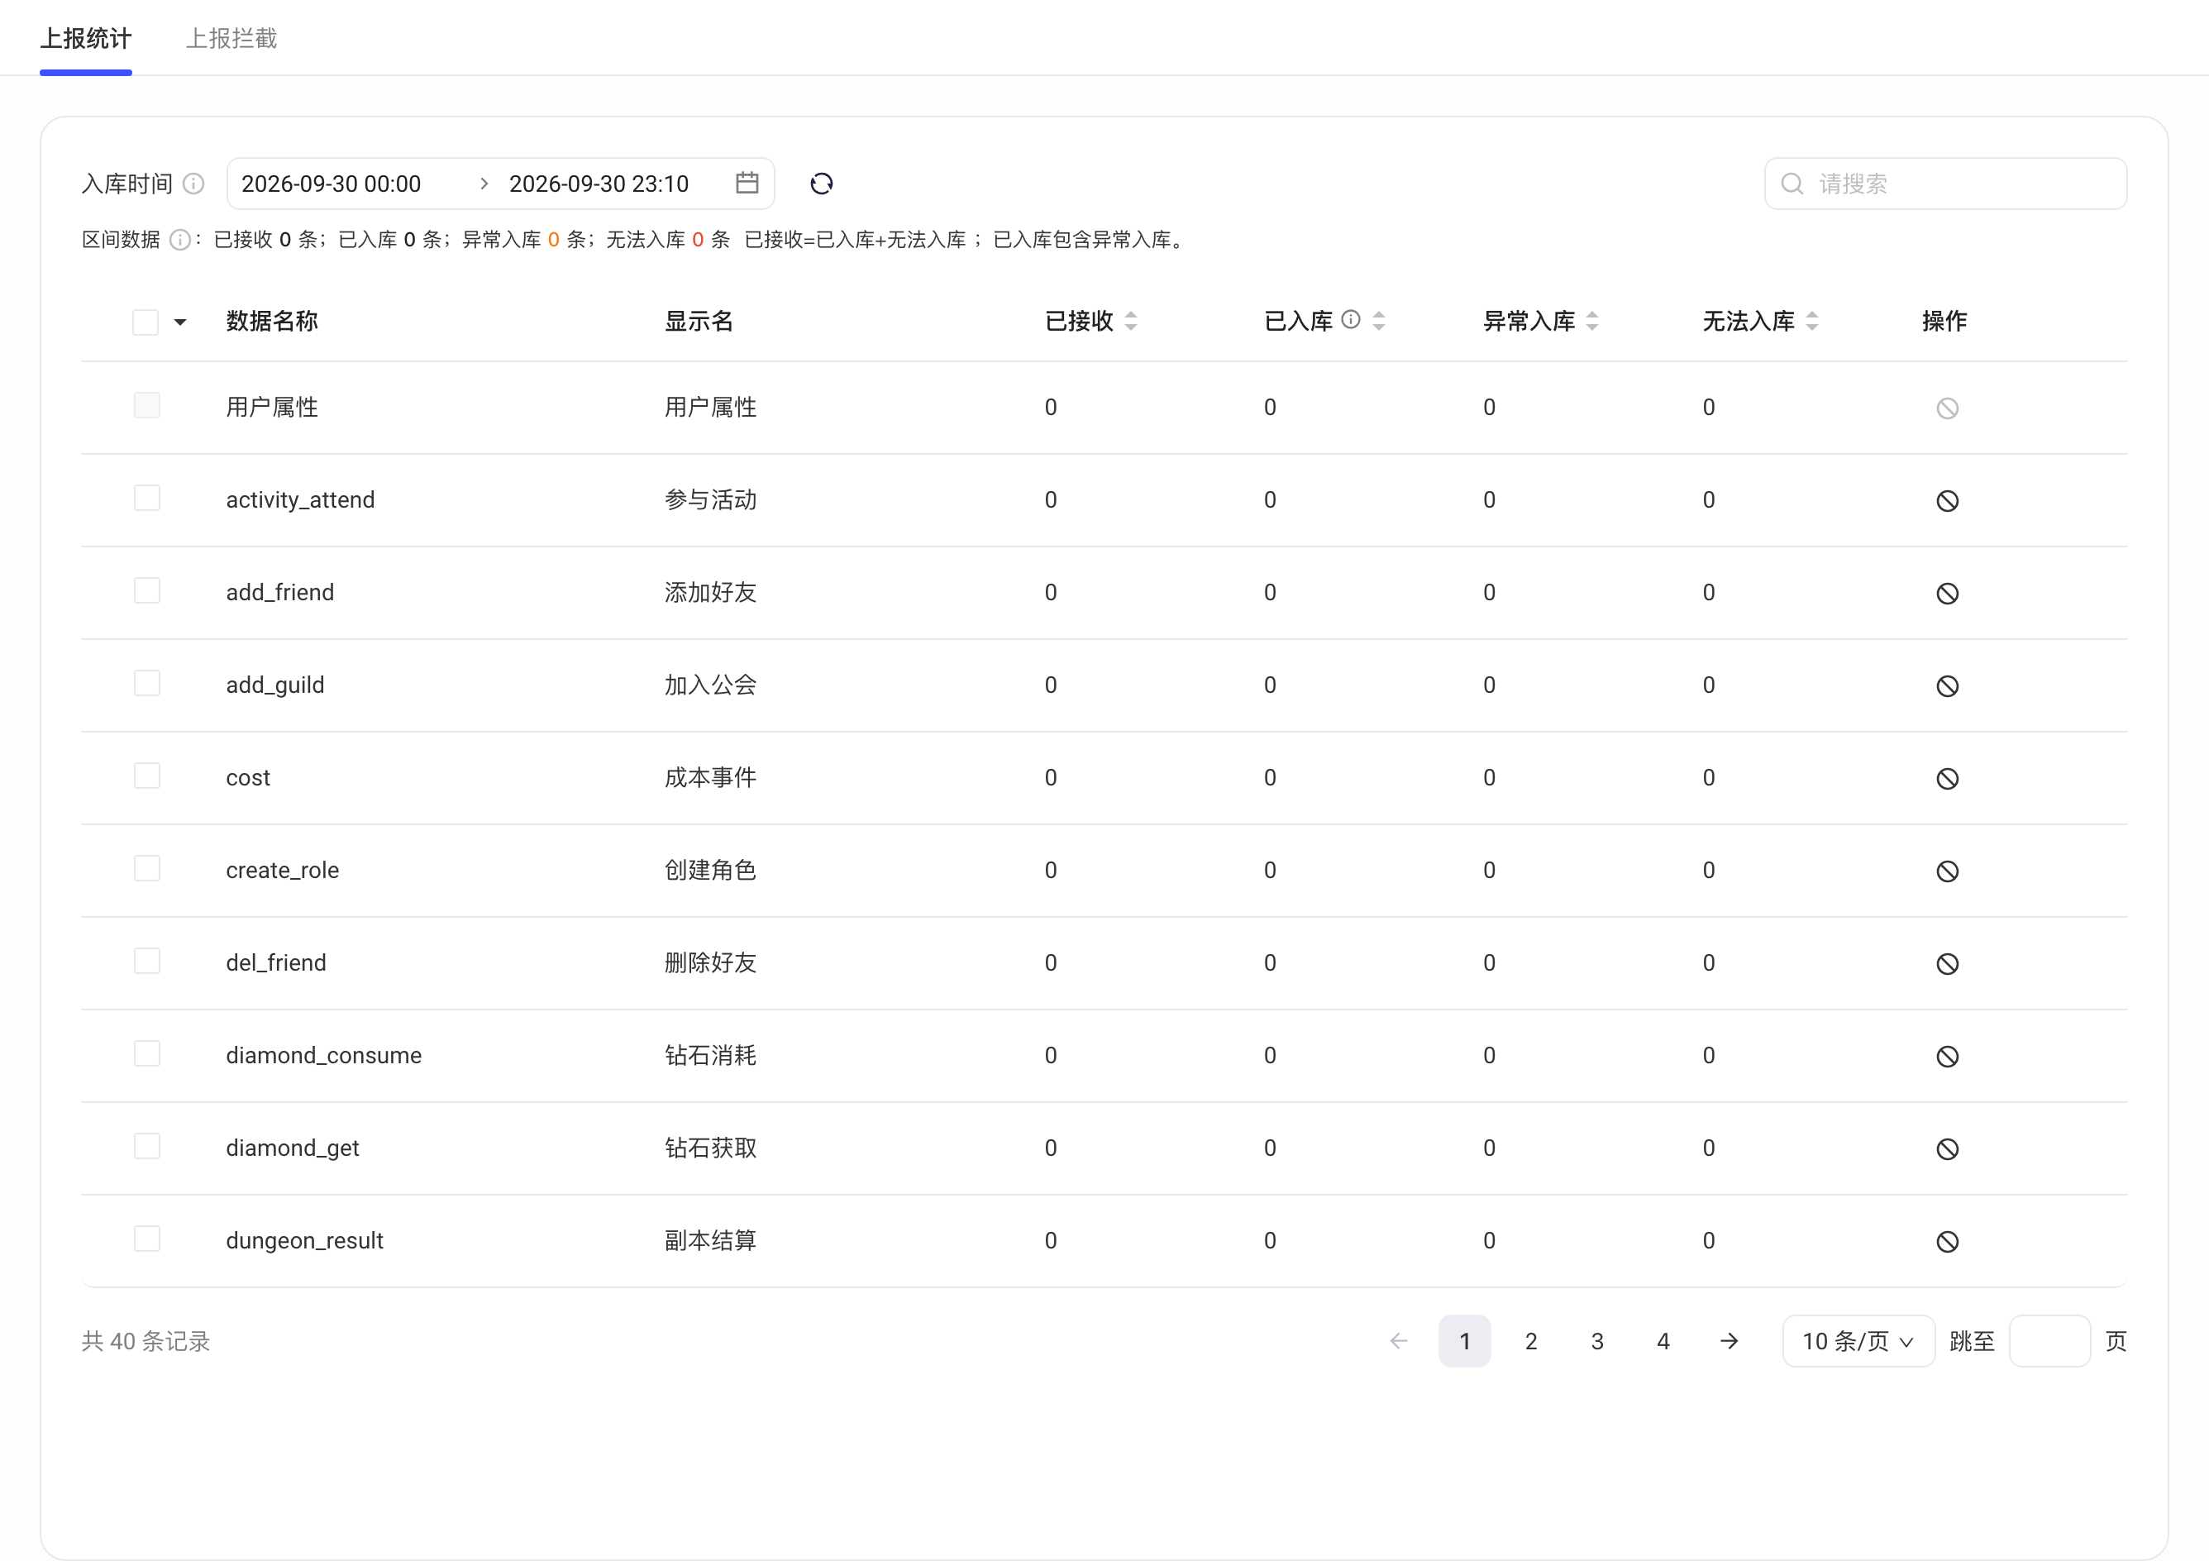Check the activity_attend row checkbox

point(147,499)
